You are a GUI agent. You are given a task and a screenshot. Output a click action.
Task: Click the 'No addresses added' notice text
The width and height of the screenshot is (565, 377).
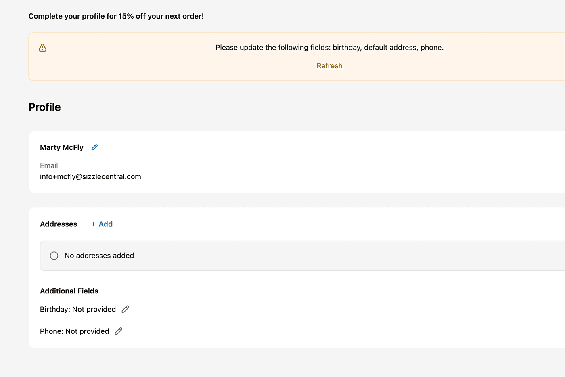(99, 256)
